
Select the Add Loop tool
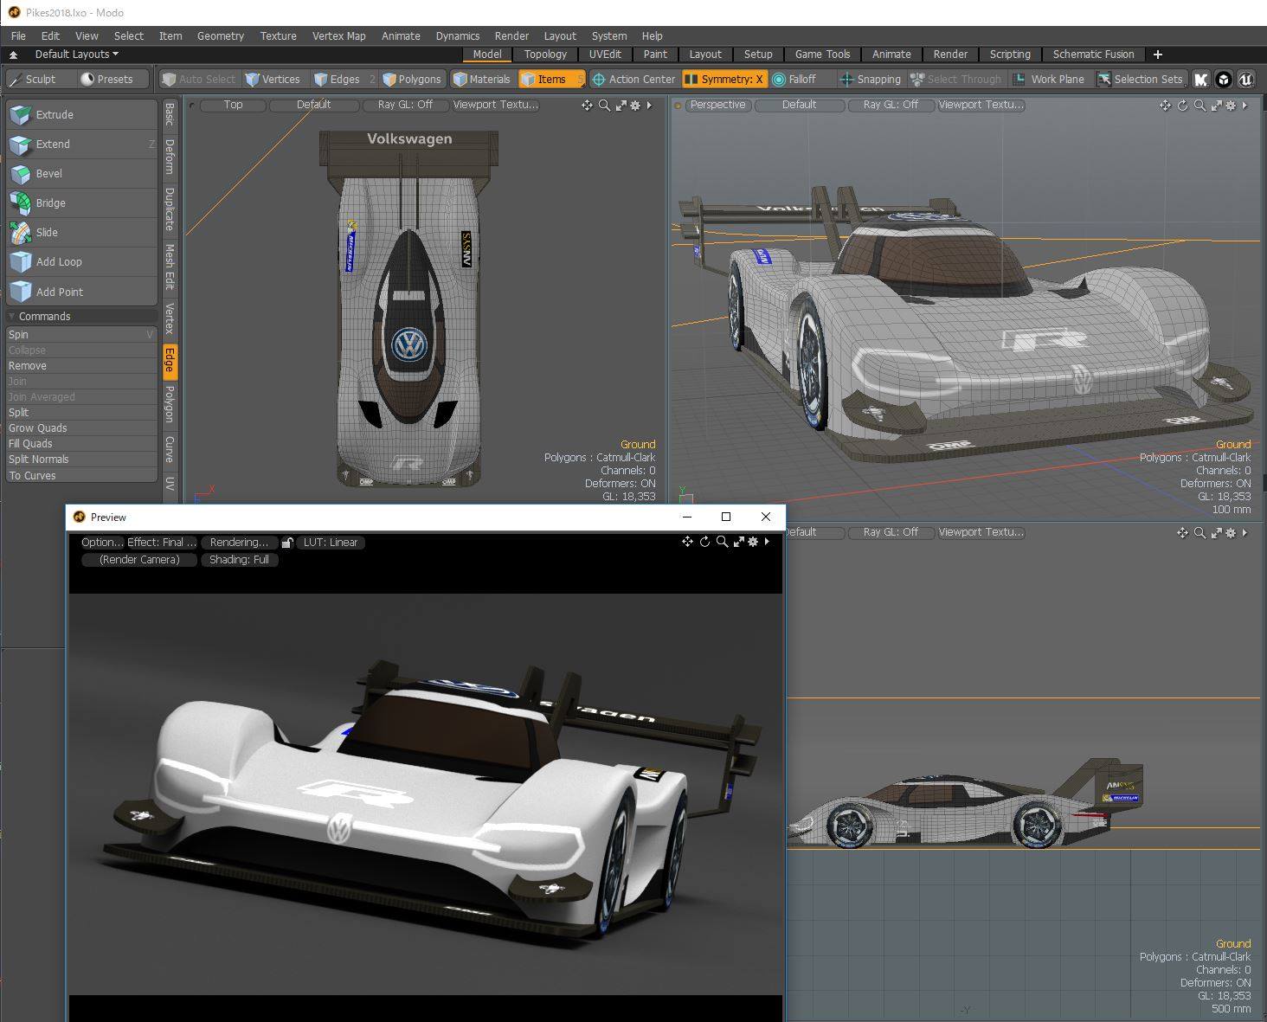pyautogui.click(x=81, y=261)
